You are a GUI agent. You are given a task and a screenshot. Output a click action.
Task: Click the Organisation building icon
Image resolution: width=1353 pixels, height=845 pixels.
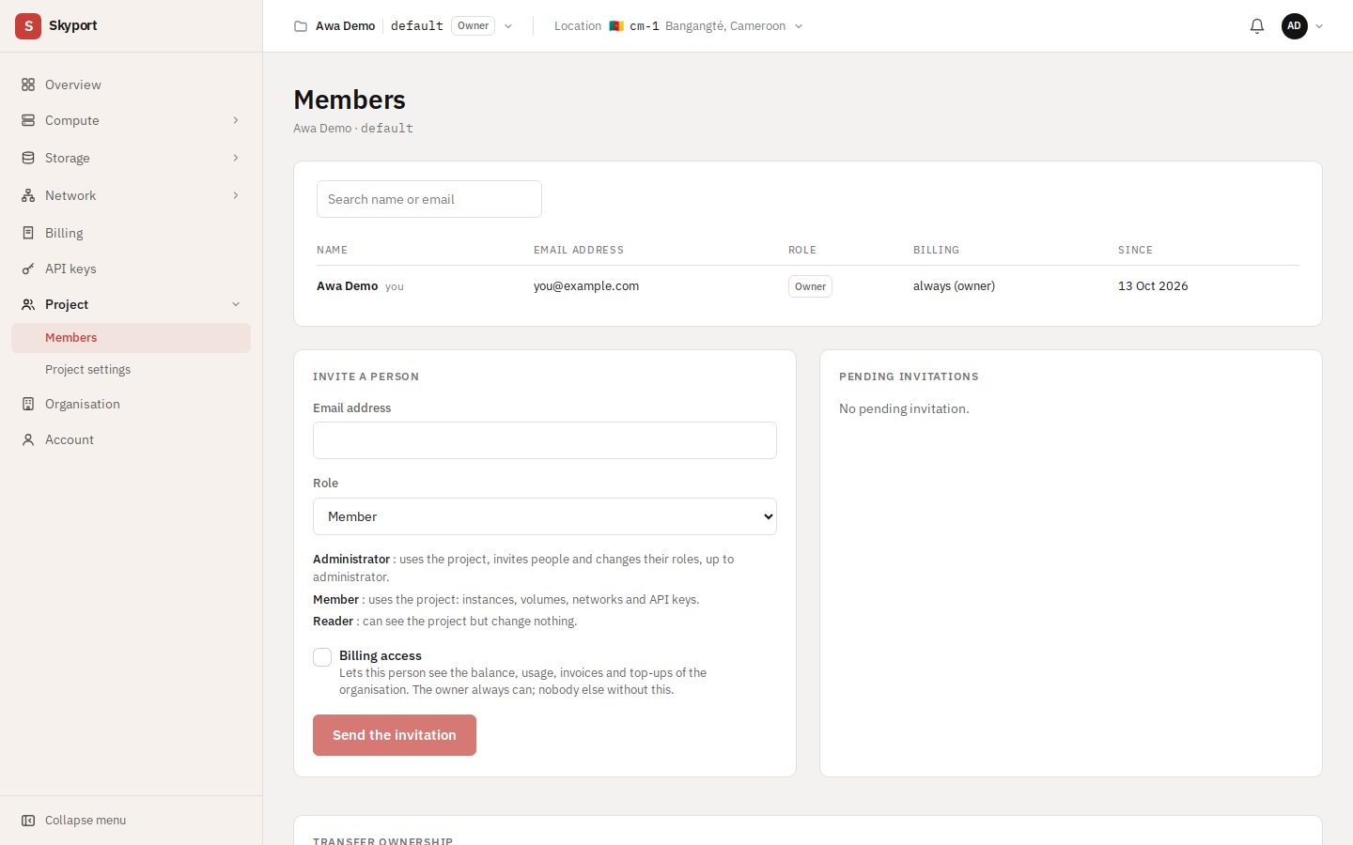point(28,404)
